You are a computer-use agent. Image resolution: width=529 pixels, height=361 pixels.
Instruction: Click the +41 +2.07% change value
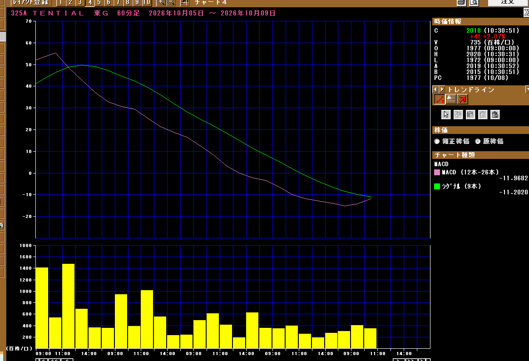[488, 36]
